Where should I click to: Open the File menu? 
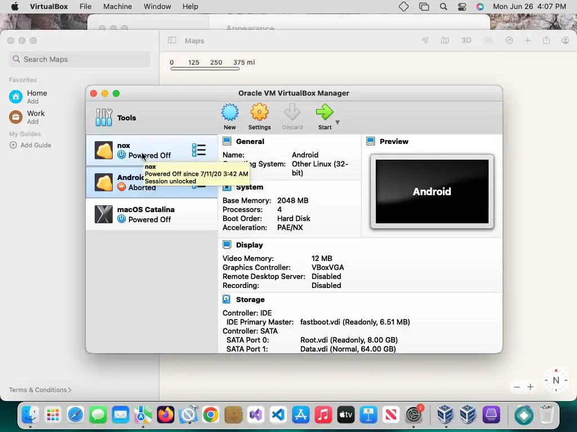click(86, 7)
